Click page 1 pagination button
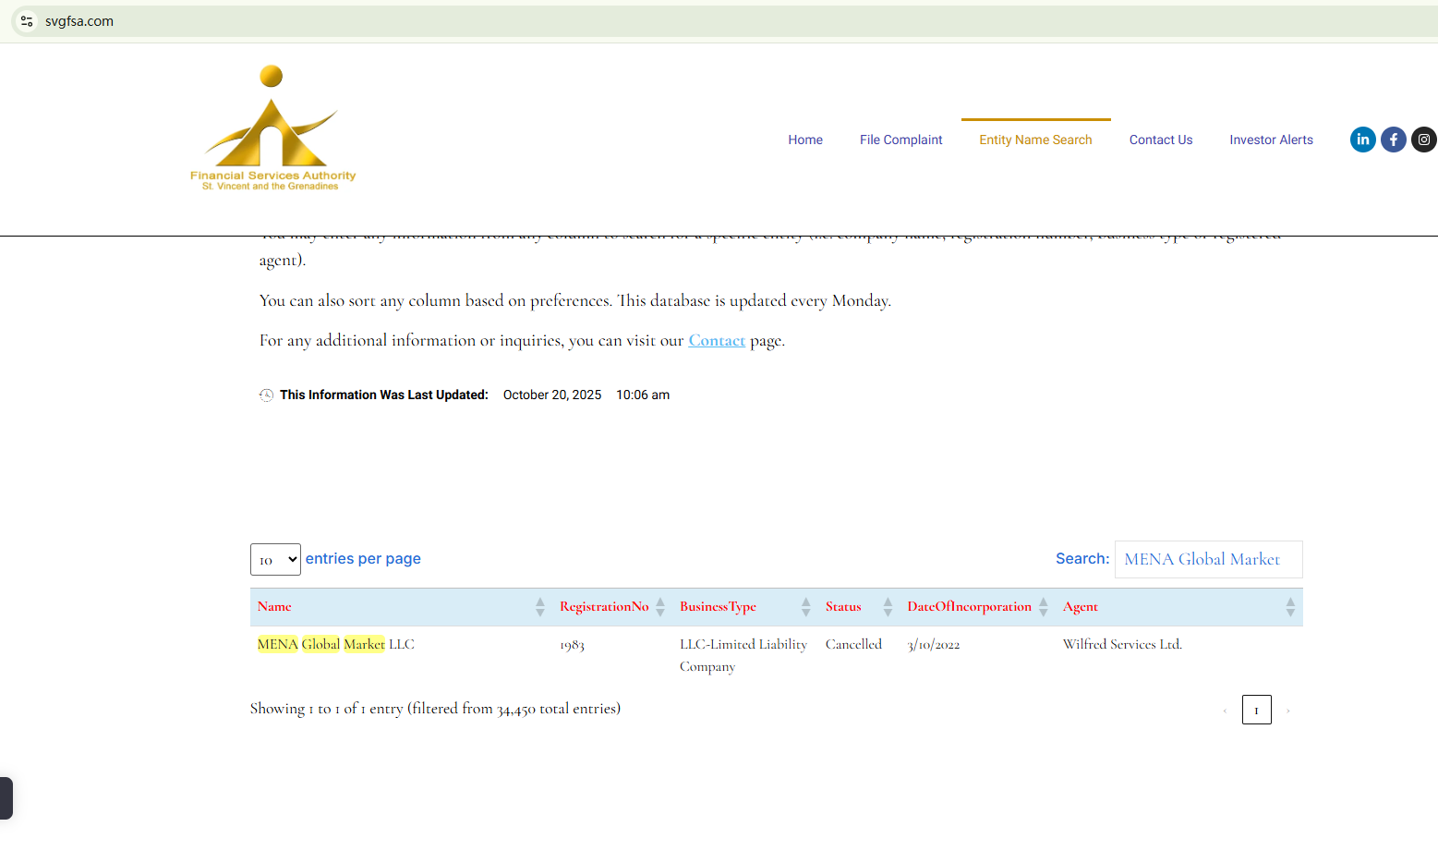1438x863 pixels. tap(1256, 710)
